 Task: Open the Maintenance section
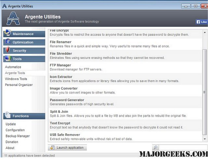click(x=24, y=34)
